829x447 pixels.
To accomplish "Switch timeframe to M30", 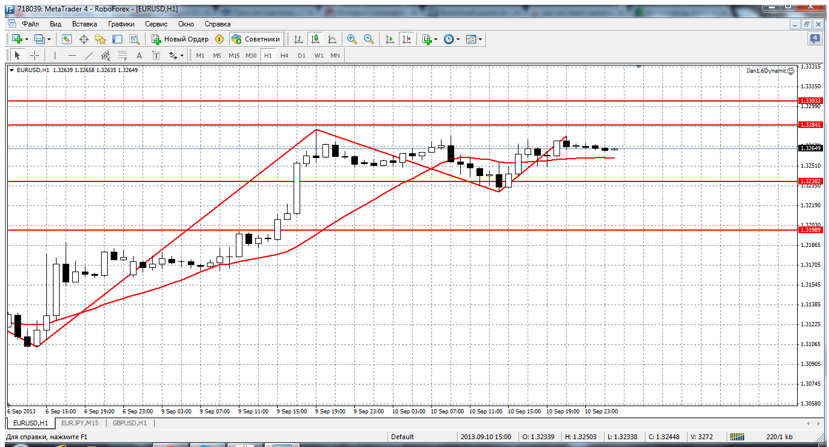I will pyautogui.click(x=251, y=55).
